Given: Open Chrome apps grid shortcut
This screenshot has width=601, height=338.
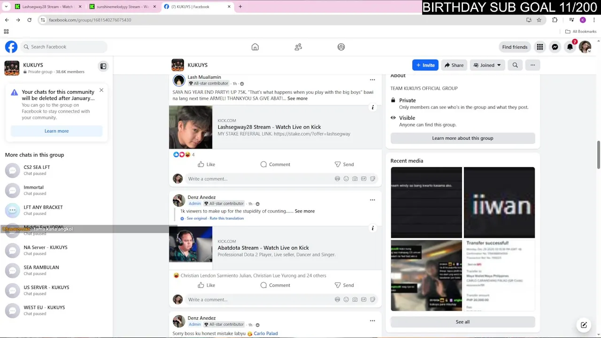Looking at the screenshot, I should pos(6,31).
